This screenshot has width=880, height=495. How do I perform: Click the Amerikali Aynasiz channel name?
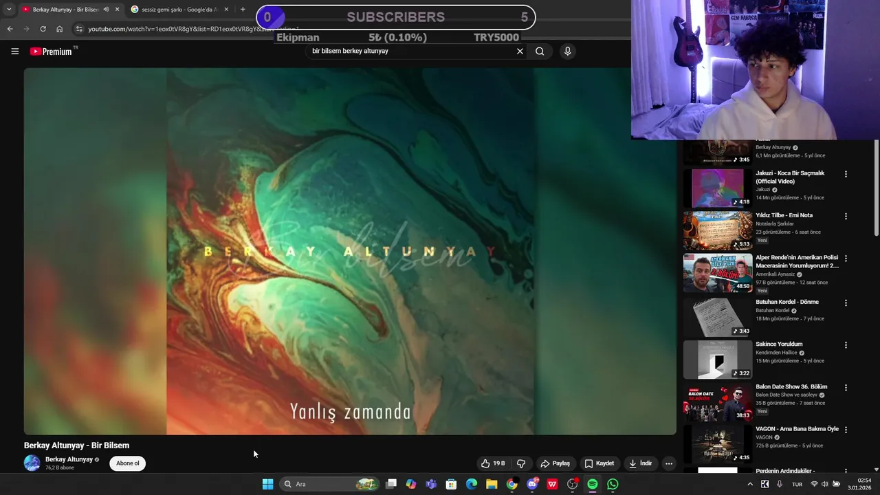(x=775, y=274)
